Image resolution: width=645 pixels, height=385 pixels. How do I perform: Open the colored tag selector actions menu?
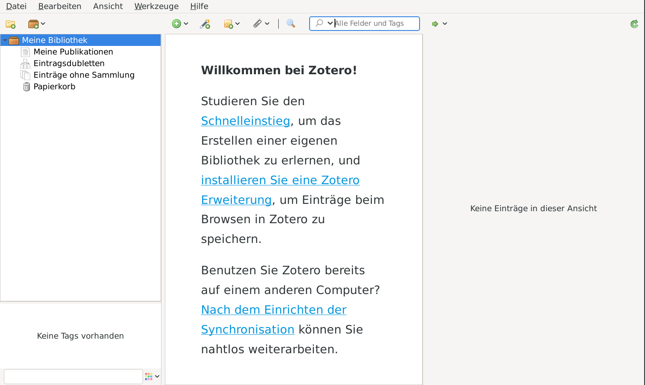tap(152, 376)
